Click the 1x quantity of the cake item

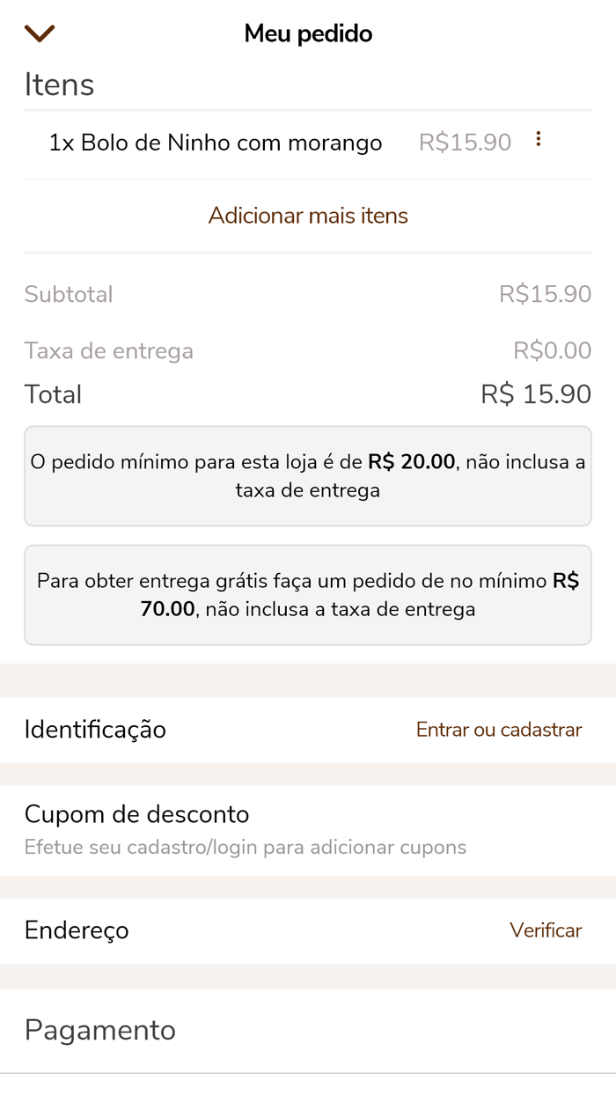(x=62, y=142)
